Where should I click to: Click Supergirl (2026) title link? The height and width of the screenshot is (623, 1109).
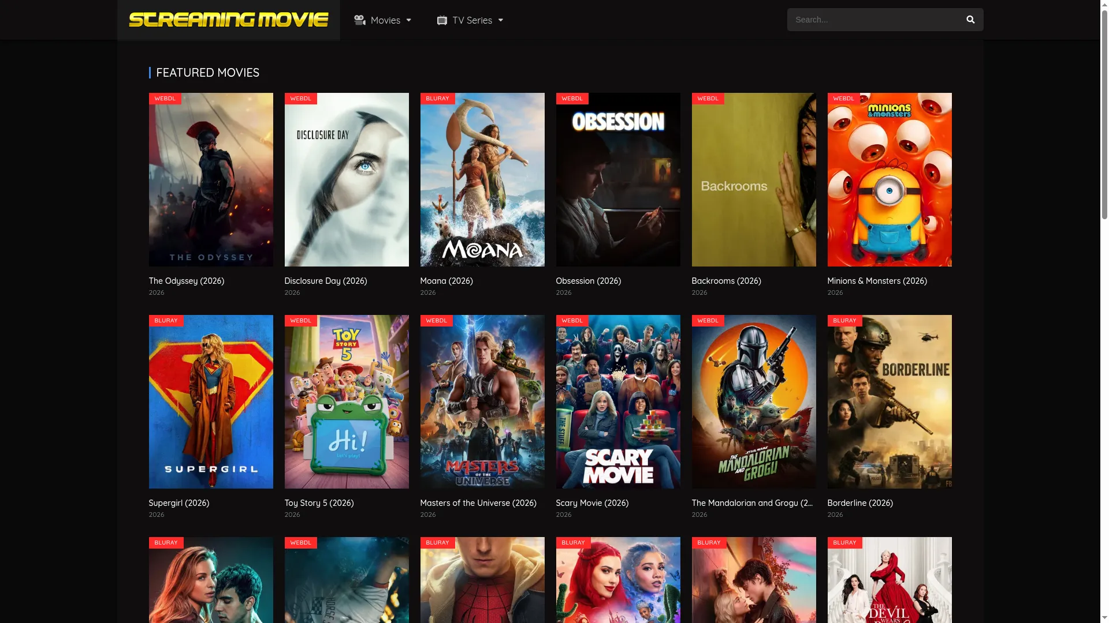pos(179,503)
